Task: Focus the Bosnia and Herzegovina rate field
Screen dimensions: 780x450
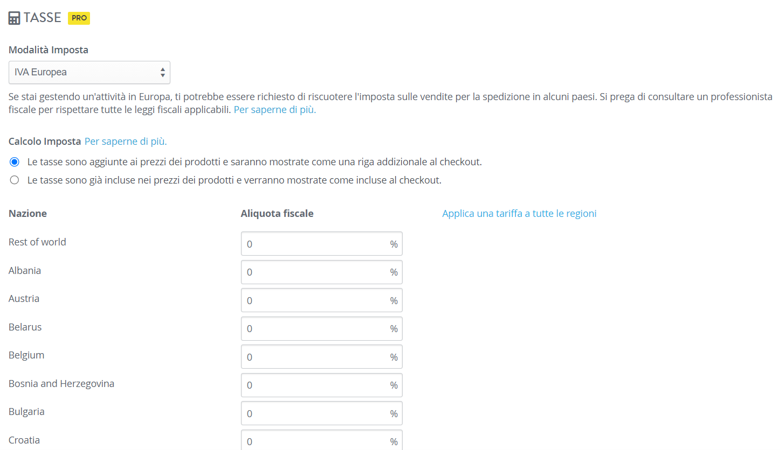Action: coord(322,385)
